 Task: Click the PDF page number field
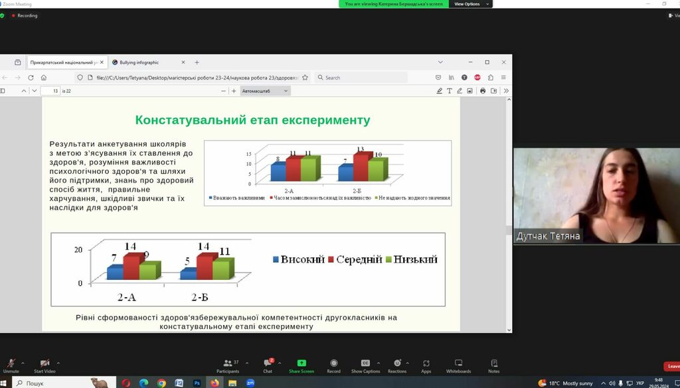50,91
